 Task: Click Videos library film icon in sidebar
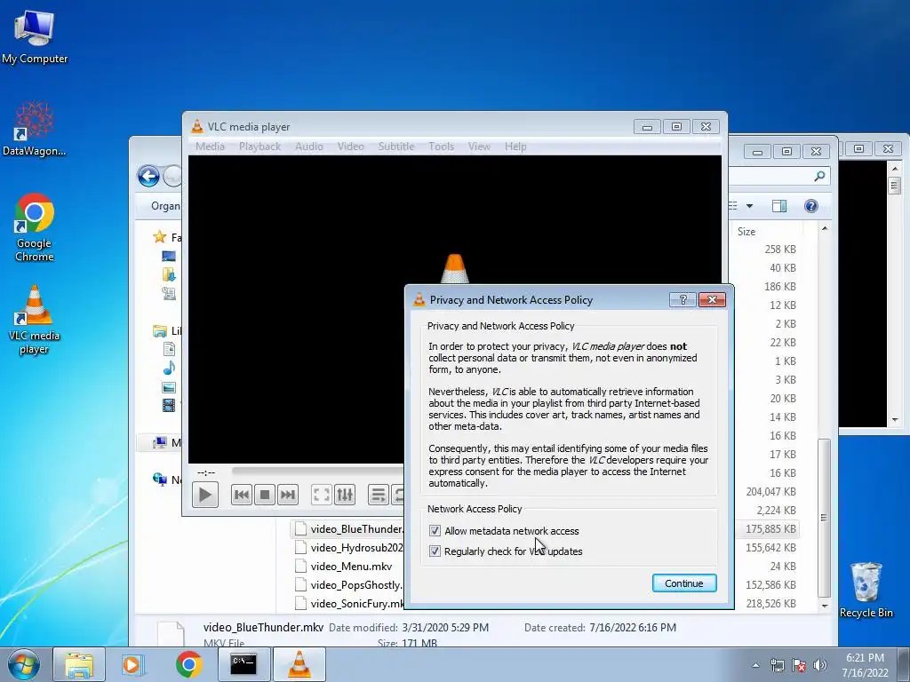coord(169,405)
